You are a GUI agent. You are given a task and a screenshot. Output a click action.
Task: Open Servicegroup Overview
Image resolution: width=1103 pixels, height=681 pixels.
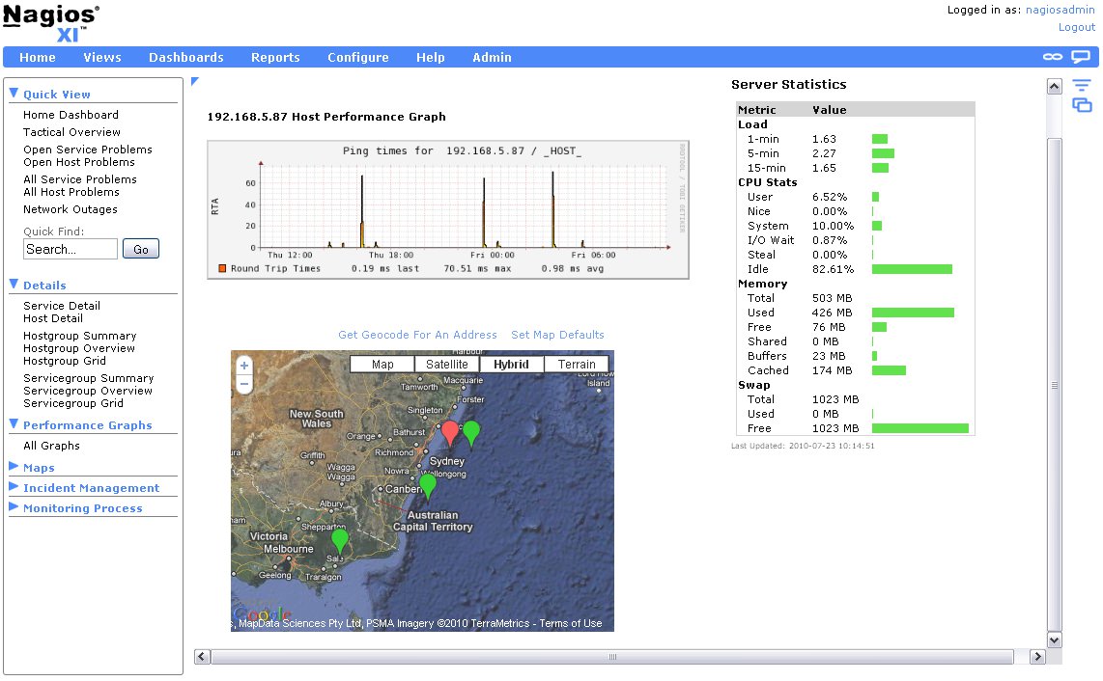(x=87, y=391)
